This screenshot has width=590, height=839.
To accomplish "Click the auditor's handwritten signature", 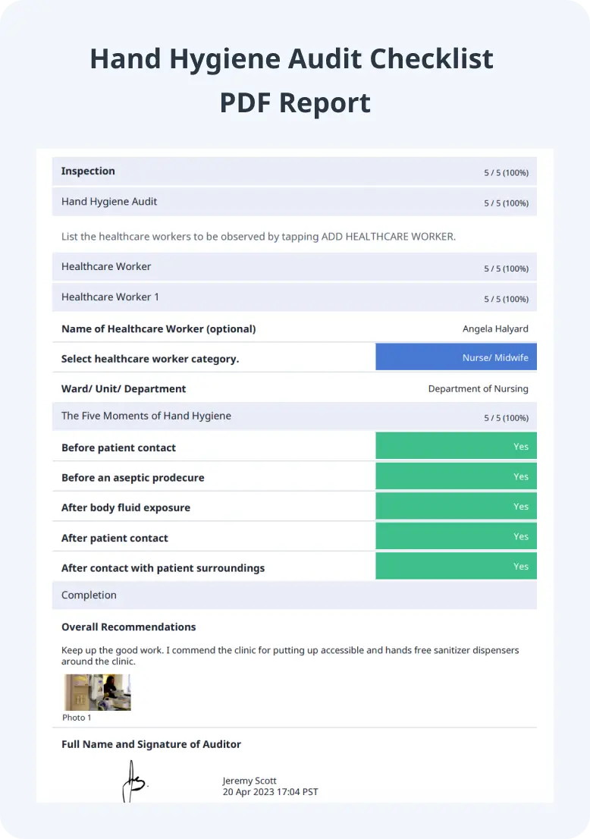I will coord(134,782).
